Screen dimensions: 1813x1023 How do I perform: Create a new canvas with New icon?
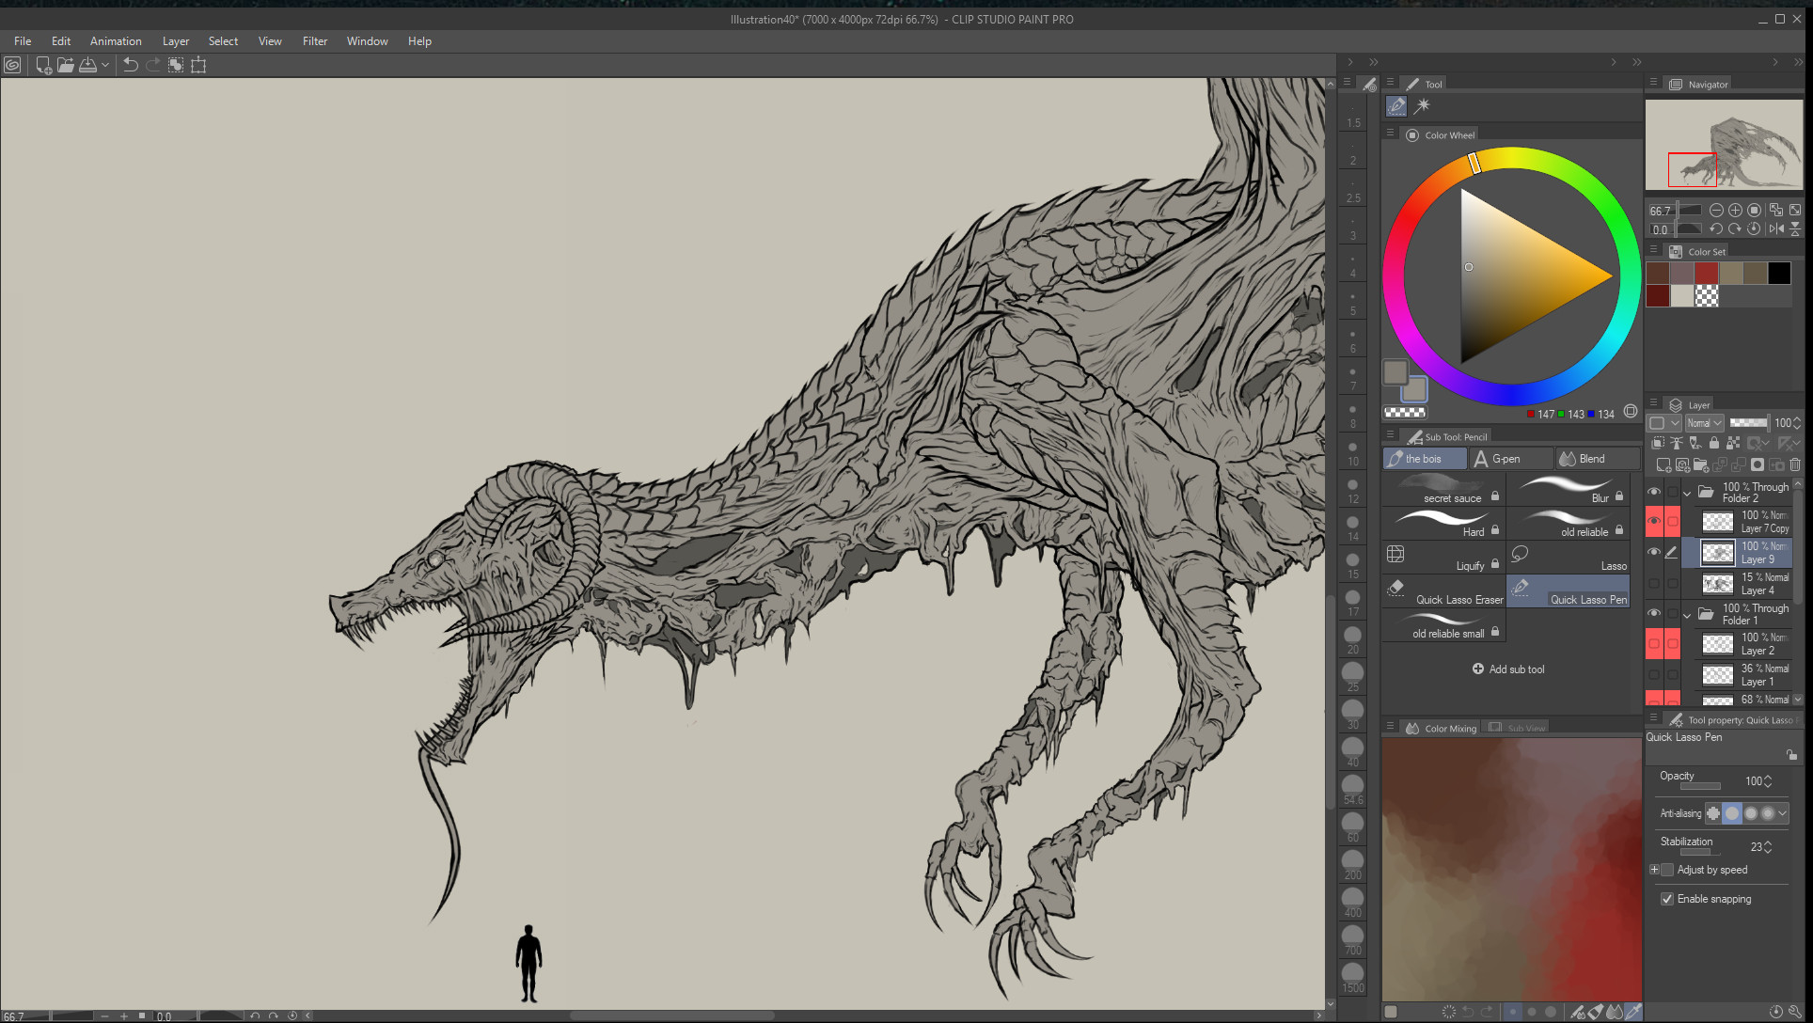click(x=43, y=65)
